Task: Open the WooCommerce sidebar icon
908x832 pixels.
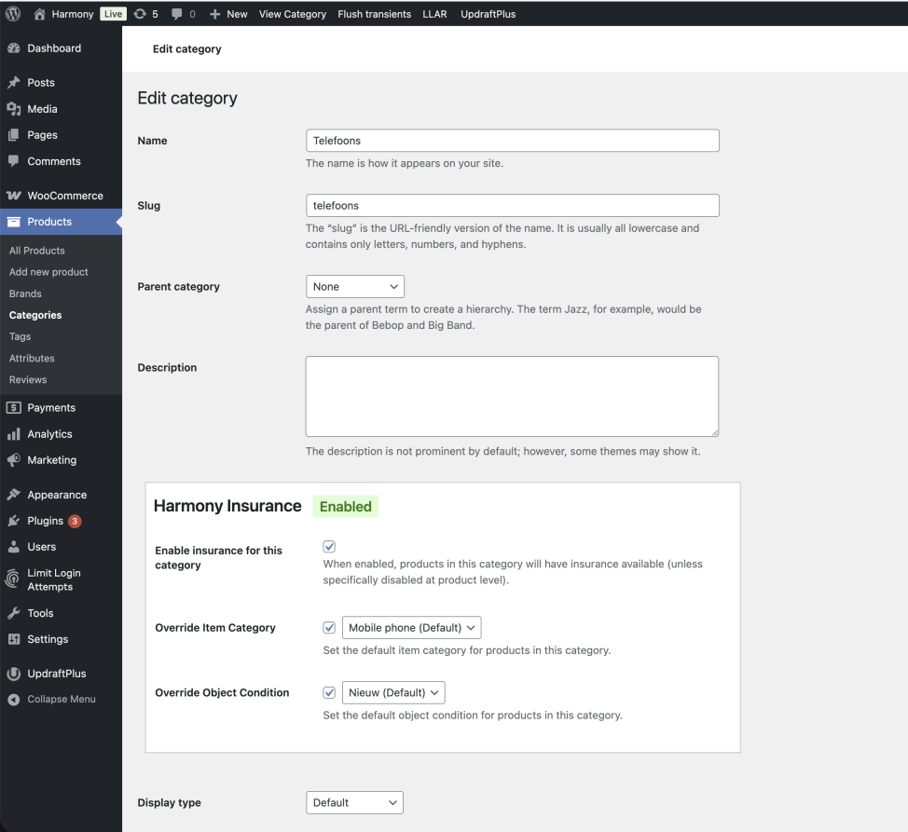Action: (14, 196)
